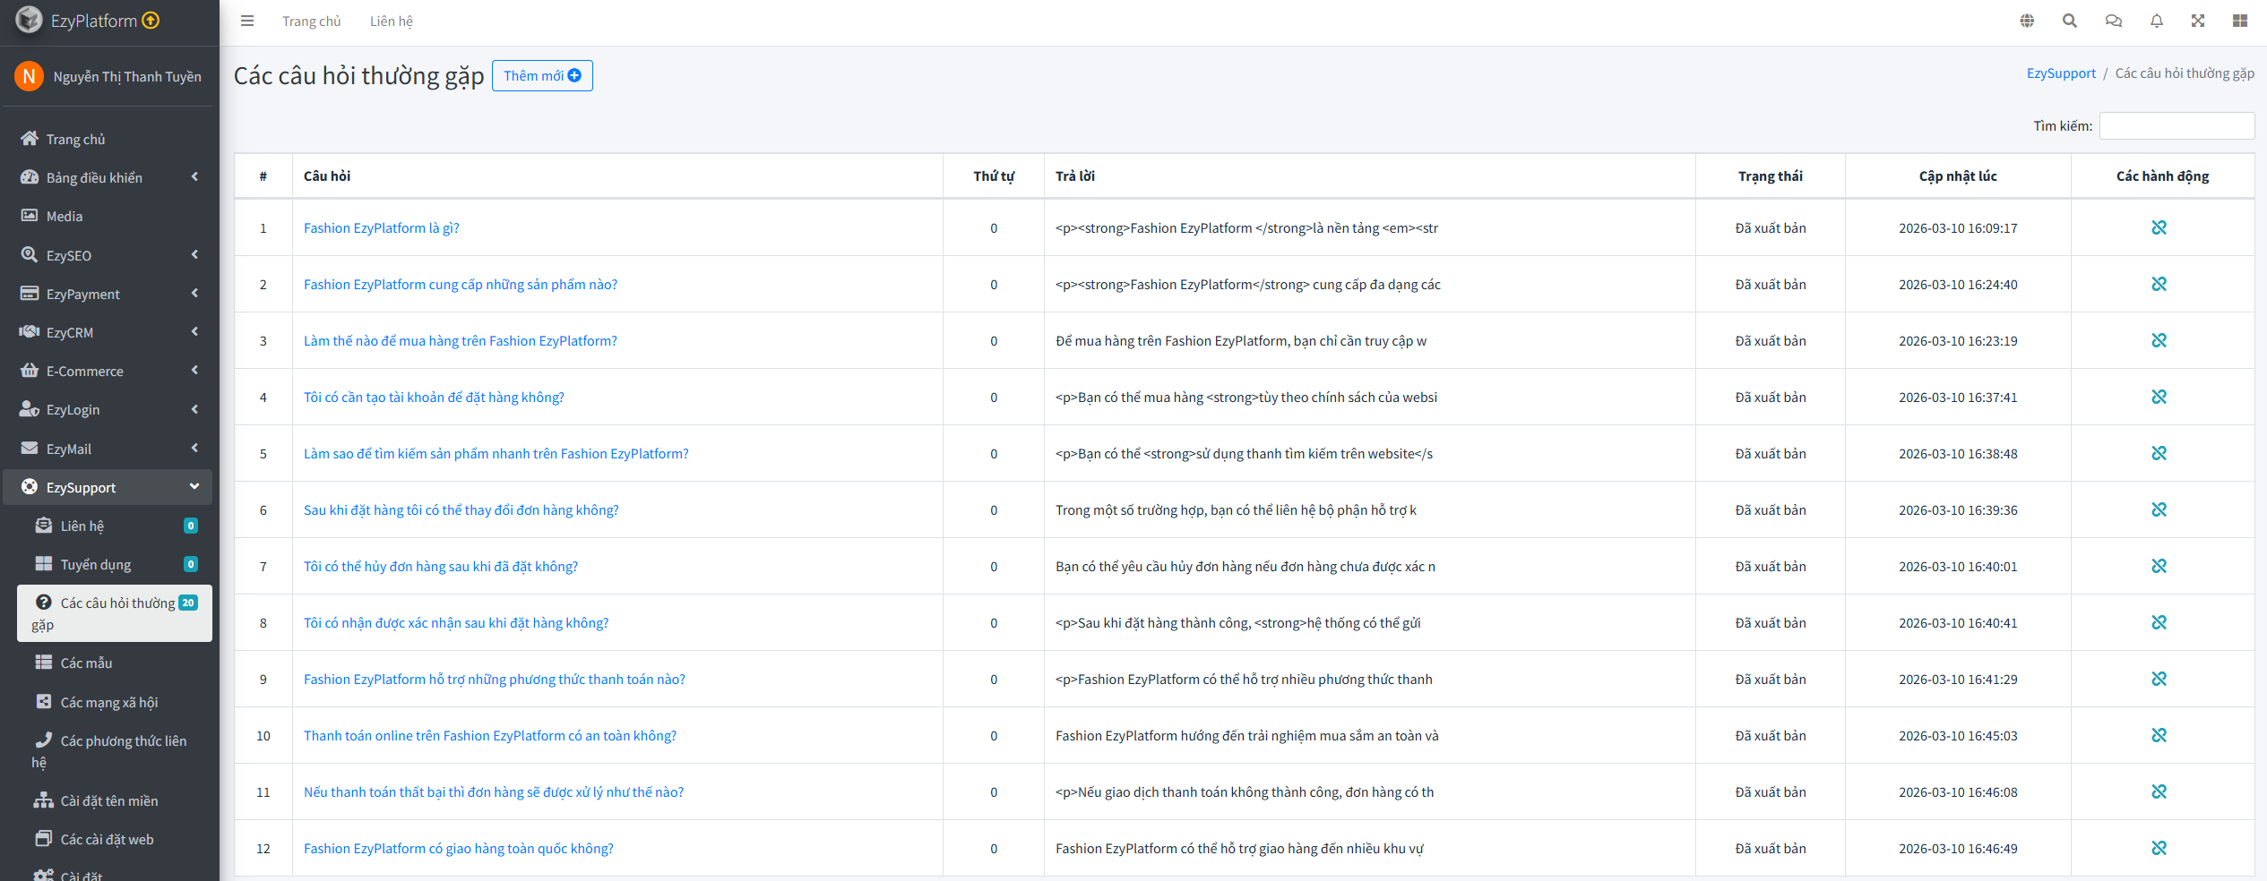Viewport: 2267px width, 881px height.
Task: Click the search magnifier icon in header
Action: click(x=2070, y=21)
